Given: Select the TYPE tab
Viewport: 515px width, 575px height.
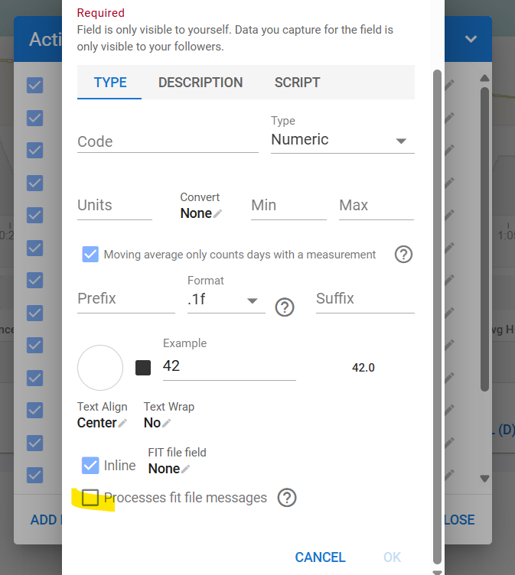Looking at the screenshot, I should click(x=110, y=83).
